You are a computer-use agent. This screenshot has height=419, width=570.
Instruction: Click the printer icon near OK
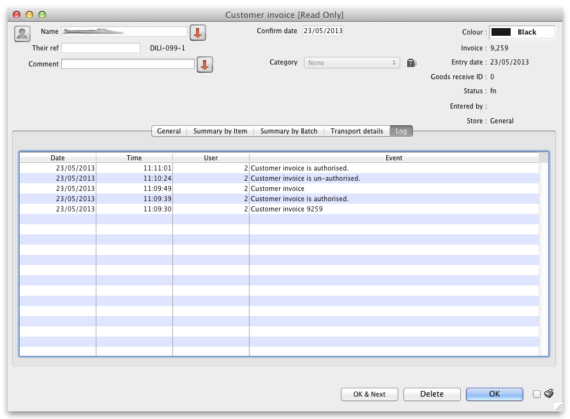pyautogui.click(x=549, y=393)
